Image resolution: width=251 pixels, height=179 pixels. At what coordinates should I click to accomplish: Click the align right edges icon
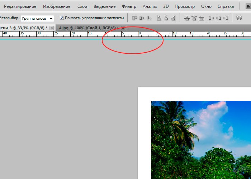(x=174, y=18)
